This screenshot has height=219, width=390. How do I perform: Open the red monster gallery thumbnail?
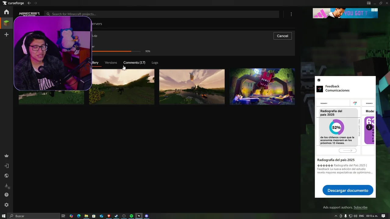point(262,87)
